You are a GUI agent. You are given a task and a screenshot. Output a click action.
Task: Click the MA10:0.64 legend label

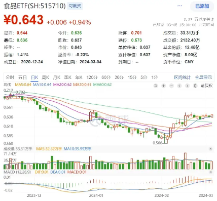click(42, 85)
